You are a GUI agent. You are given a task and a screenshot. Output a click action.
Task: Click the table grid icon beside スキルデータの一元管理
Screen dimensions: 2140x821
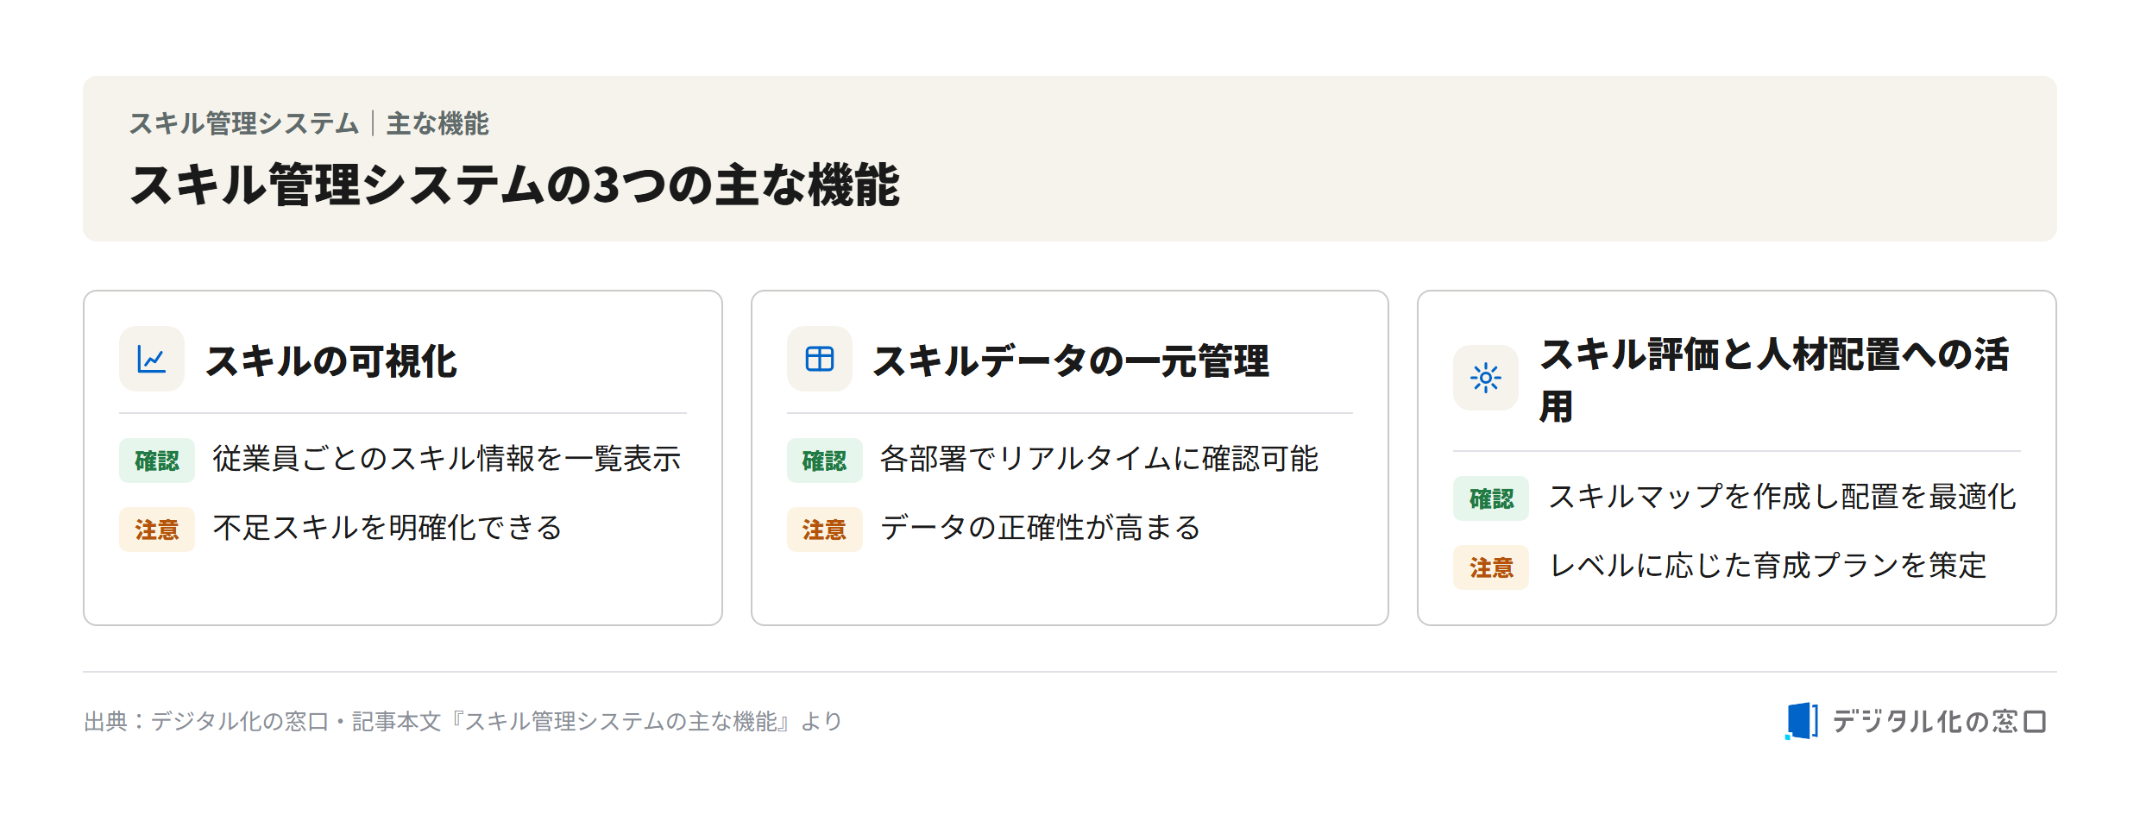click(820, 359)
